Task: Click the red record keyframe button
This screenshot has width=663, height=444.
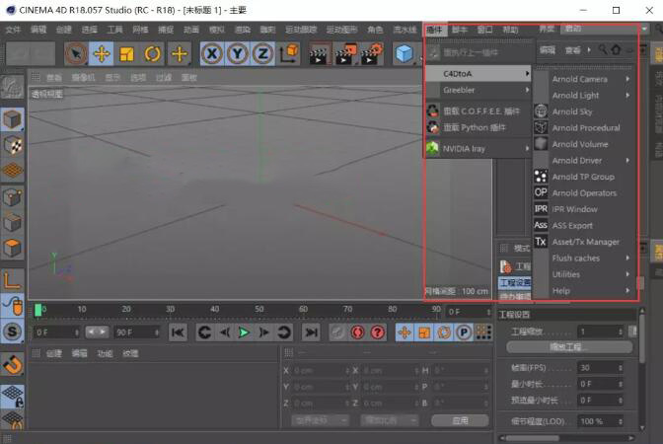Action: tap(358, 333)
